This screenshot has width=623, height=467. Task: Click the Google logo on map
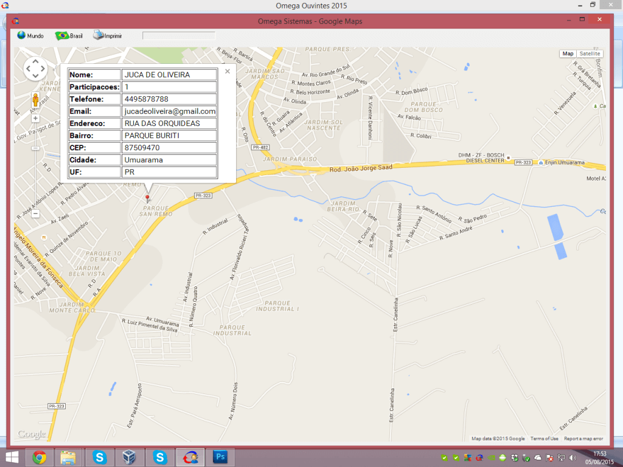click(32, 434)
